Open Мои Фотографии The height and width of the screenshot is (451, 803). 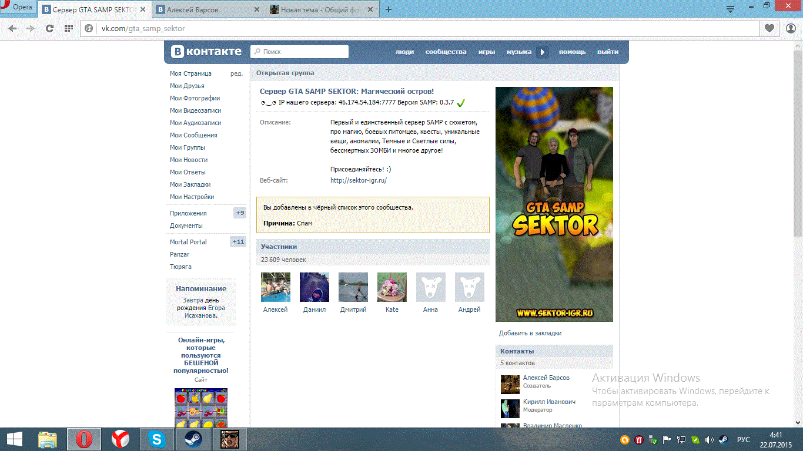pyautogui.click(x=195, y=98)
